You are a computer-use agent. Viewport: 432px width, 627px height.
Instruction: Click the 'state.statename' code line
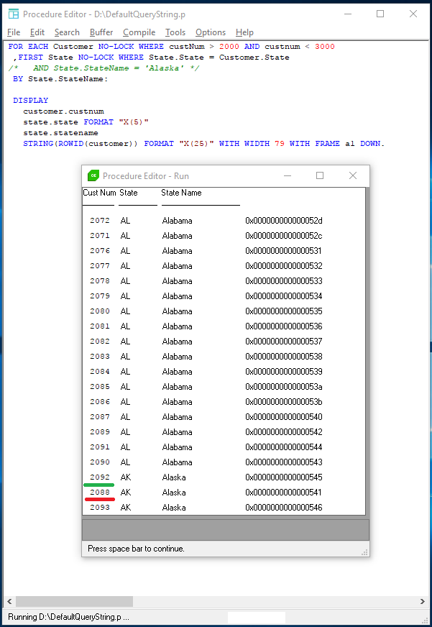(x=60, y=133)
